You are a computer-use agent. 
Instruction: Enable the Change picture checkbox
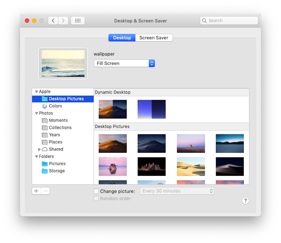point(96,191)
